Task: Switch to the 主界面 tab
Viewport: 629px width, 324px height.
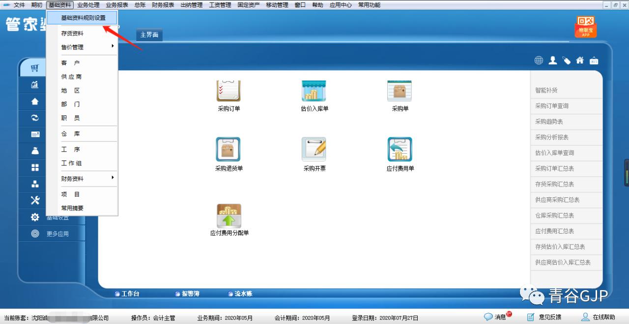Action: click(x=149, y=35)
